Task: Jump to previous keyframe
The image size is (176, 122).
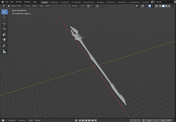Action: click(x=83, y=120)
